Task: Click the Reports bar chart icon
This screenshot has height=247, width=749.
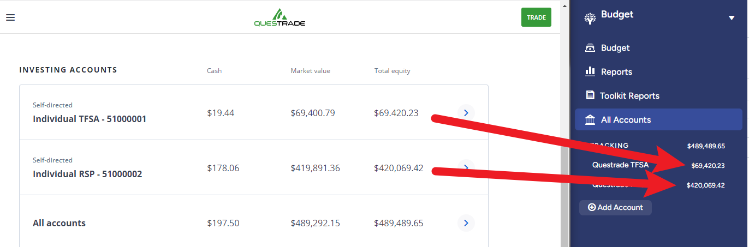Action: [590, 71]
